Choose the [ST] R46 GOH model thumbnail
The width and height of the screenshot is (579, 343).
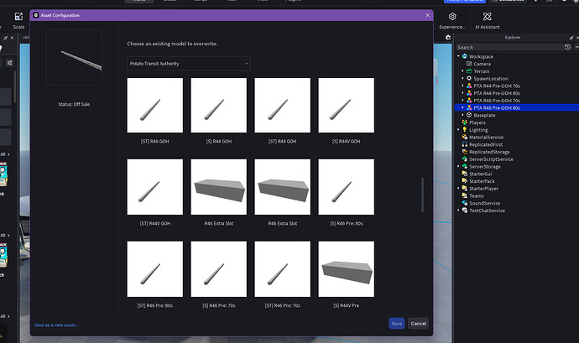[154, 105]
